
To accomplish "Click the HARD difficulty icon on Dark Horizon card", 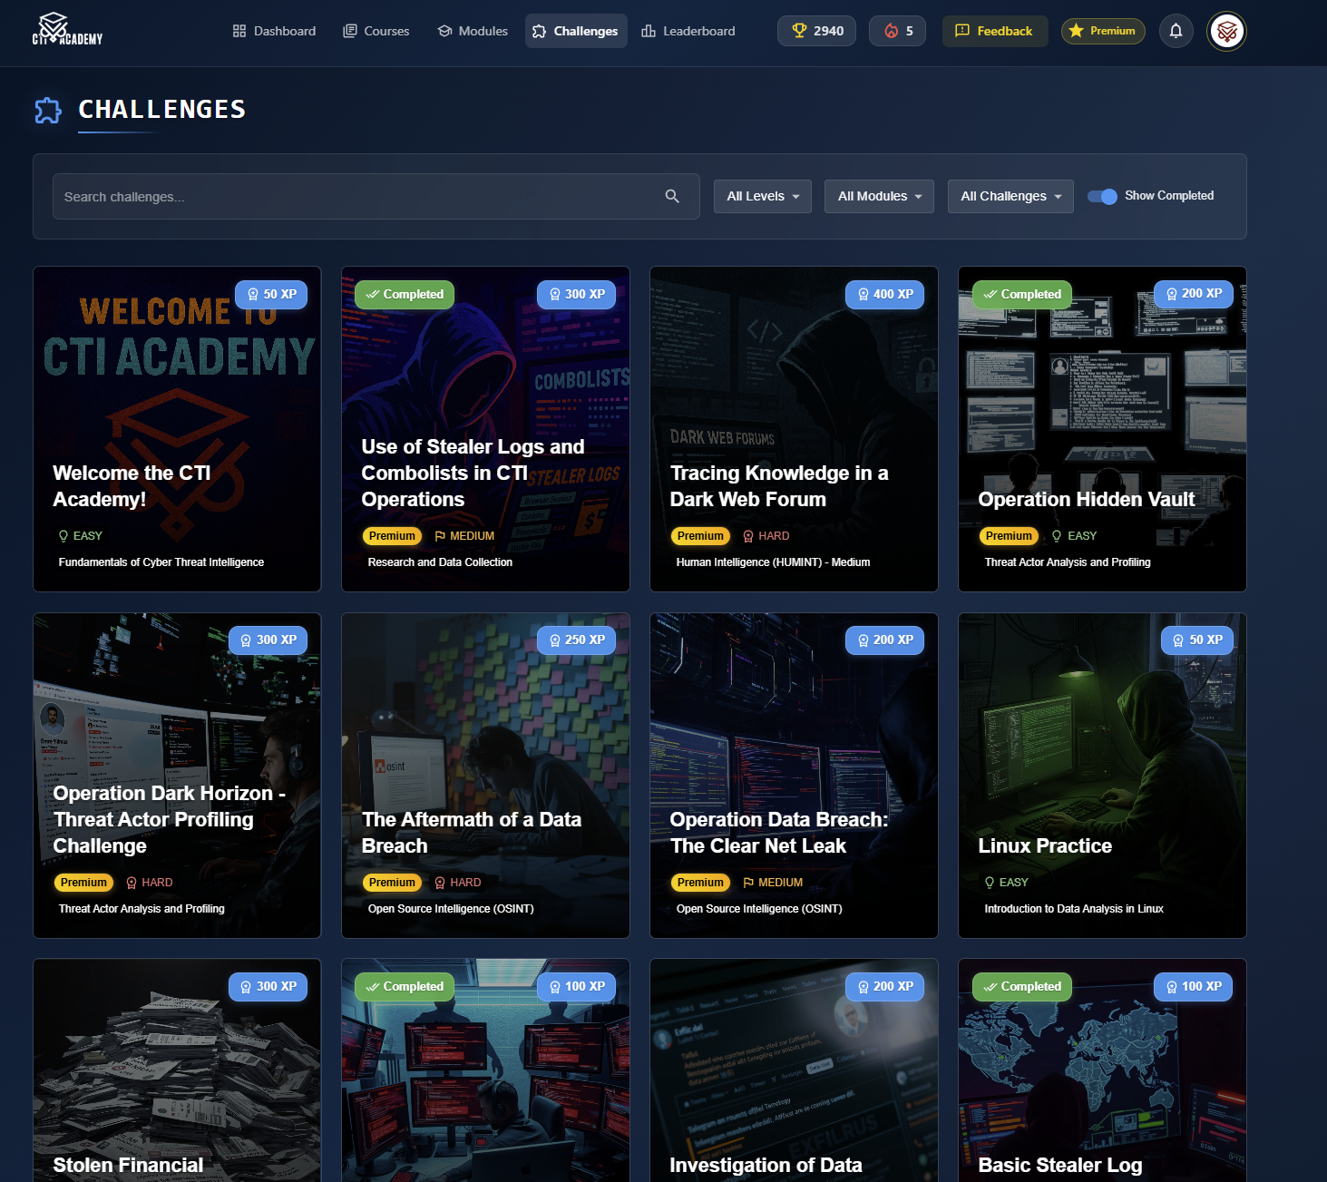I will click(x=132, y=882).
